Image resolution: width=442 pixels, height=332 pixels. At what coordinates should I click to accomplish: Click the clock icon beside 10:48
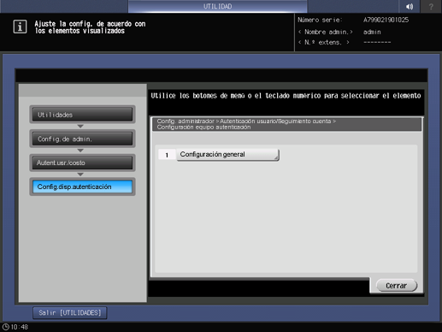click(x=5, y=327)
